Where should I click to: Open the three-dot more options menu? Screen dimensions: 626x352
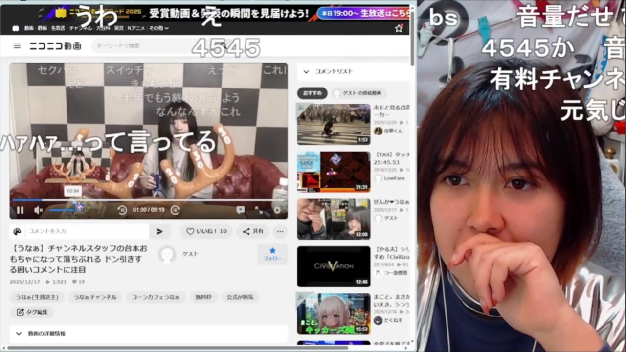click(280, 231)
